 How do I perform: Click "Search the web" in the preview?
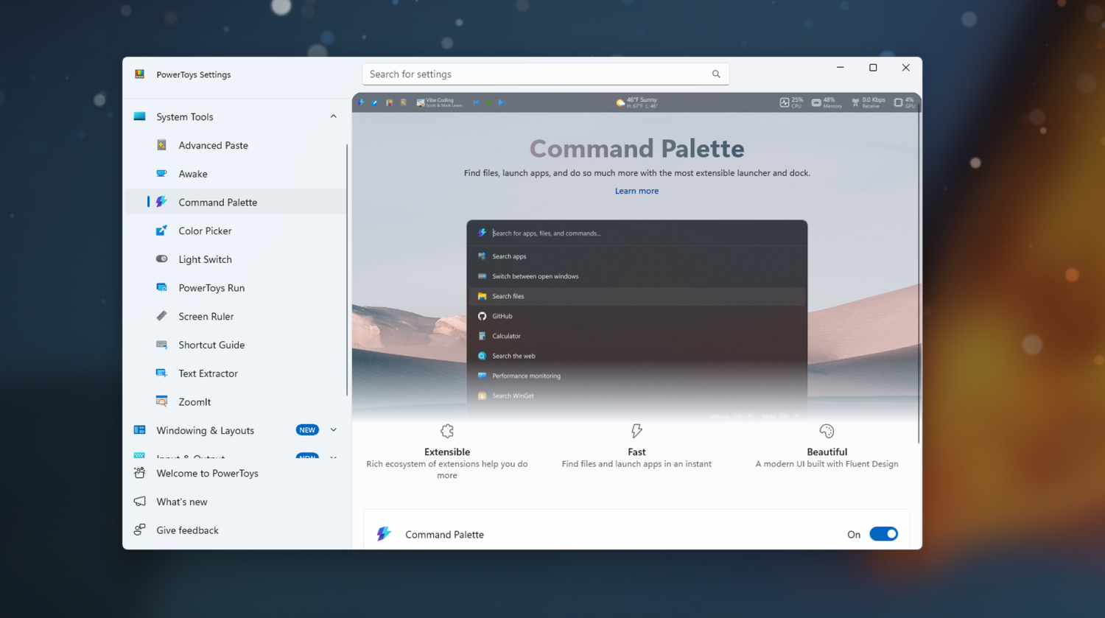[x=513, y=356]
